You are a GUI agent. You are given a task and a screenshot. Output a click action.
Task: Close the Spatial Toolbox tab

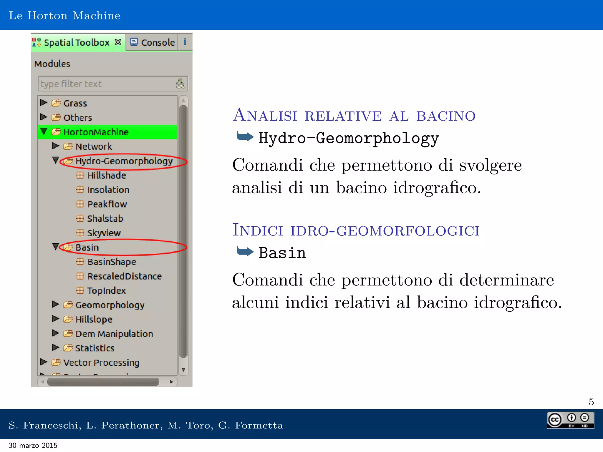pos(118,42)
